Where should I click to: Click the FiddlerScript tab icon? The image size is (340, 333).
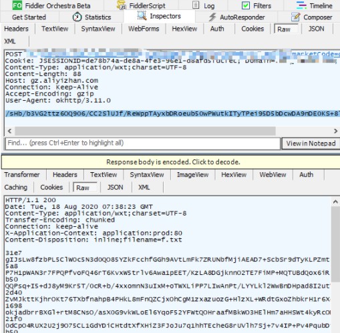pos(122,5)
